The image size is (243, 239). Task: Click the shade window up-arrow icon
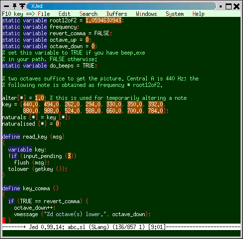pyautogui.click(x=22, y=6)
